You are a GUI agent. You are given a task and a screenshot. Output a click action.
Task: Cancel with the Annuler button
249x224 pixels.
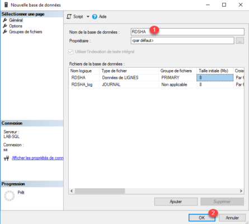(x=232, y=218)
